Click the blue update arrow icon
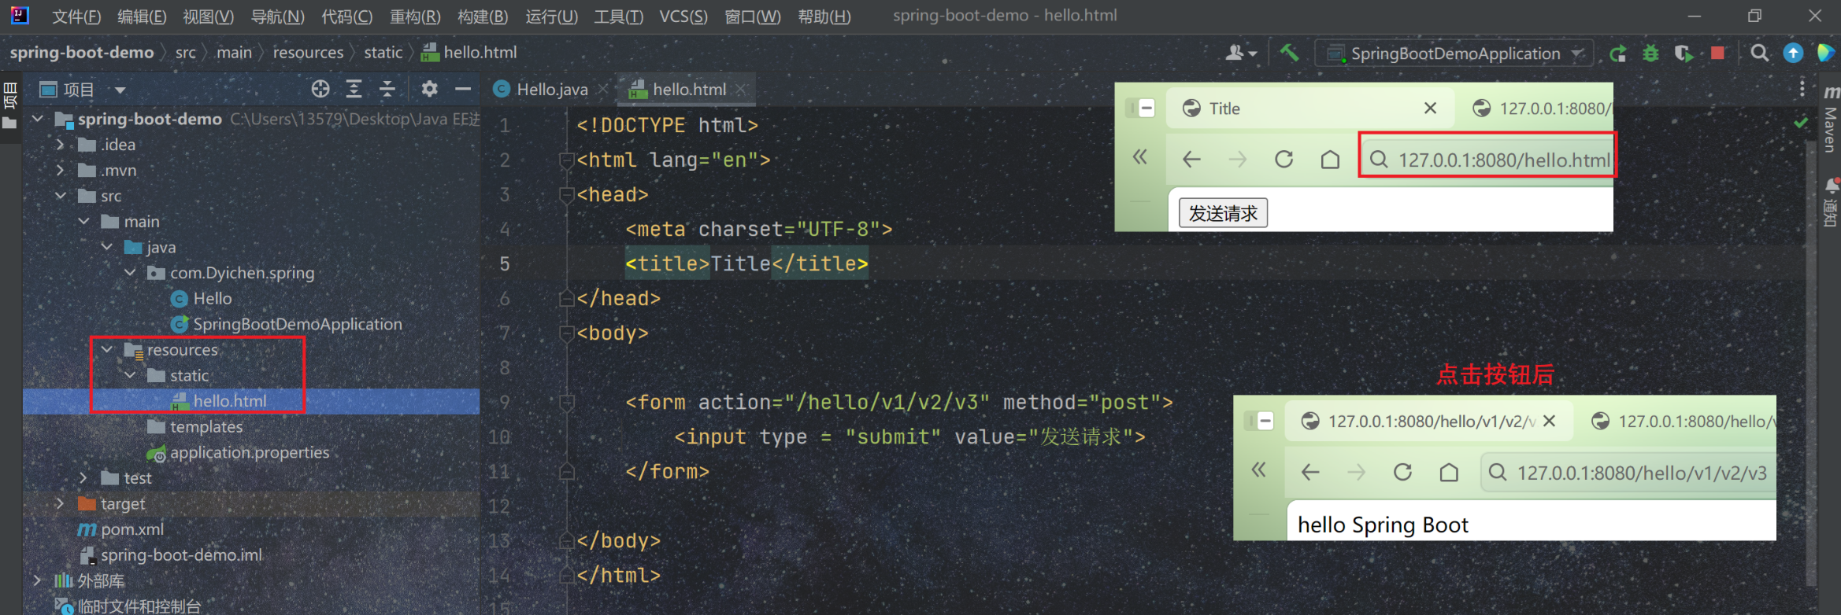This screenshot has width=1841, height=615. [1793, 53]
